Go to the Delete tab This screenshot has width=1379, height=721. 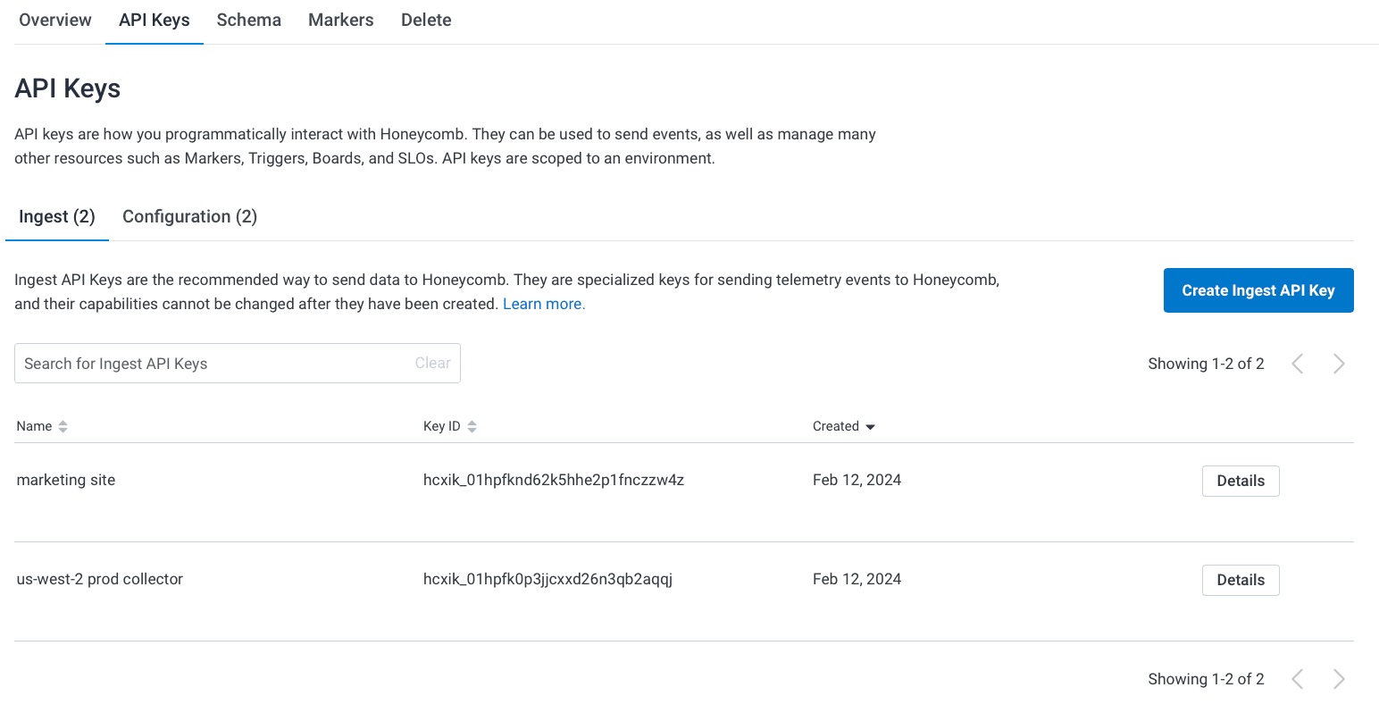pyautogui.click(x=426, y=20)
